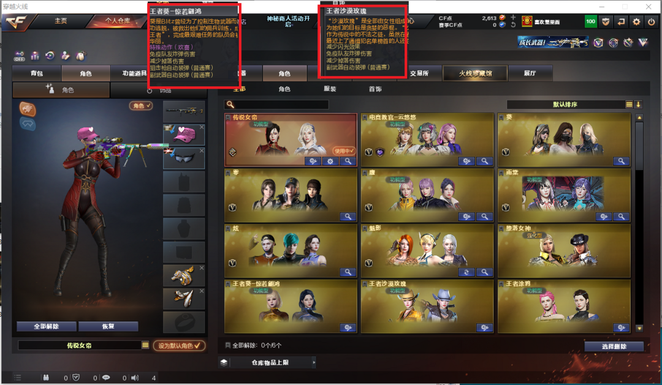The height and width of the screenshot is (385, 662).
Task: Switch to the 主页 tab
Action: [60, 21]
